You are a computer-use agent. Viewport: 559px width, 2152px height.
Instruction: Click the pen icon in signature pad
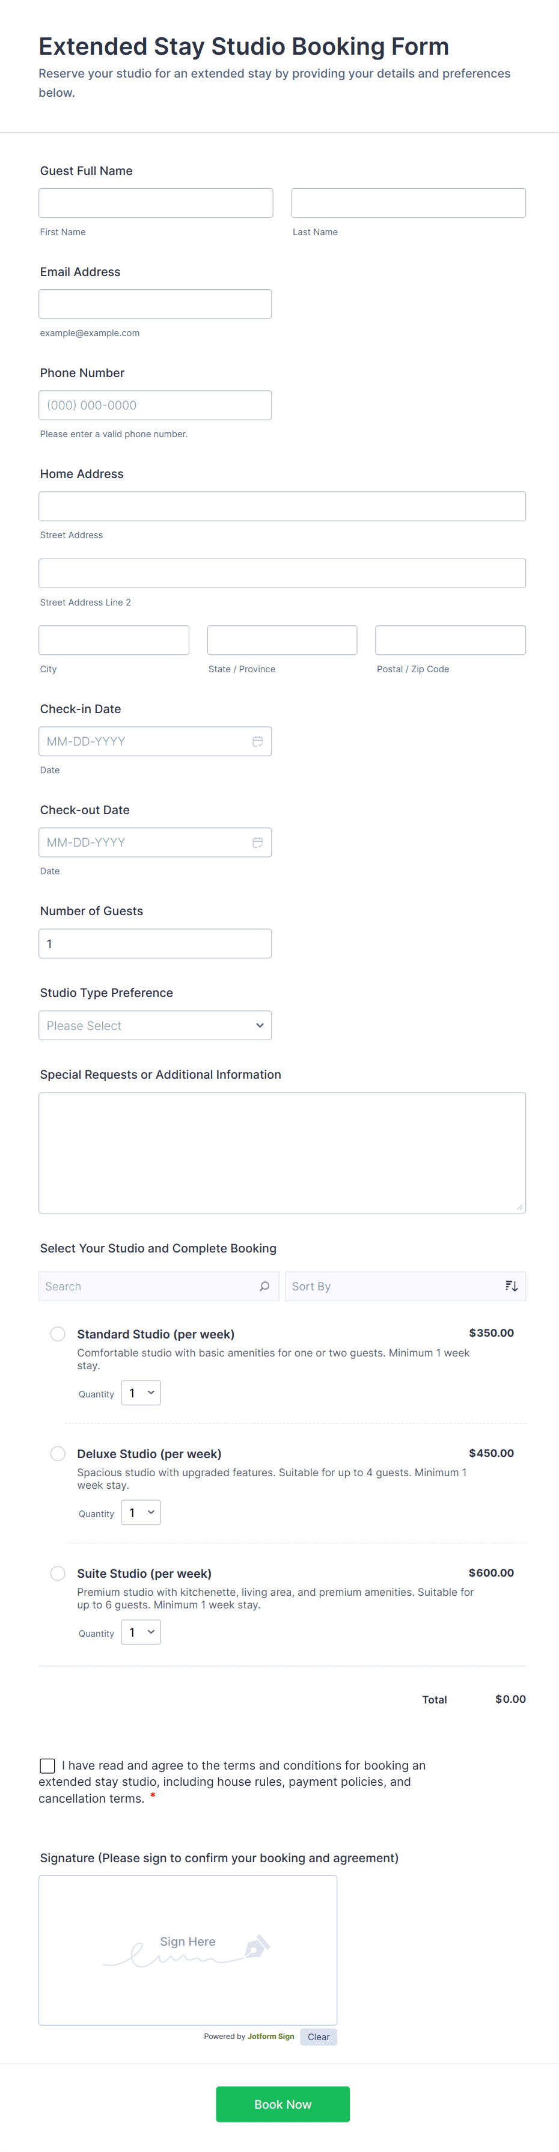coord(257,1946)
